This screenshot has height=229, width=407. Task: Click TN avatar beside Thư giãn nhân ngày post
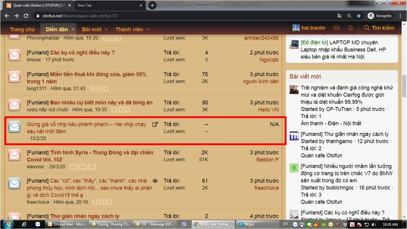coord(294,136)
